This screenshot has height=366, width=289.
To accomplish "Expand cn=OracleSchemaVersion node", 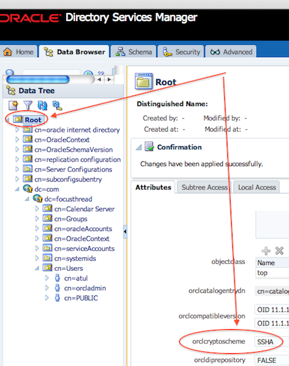I will click(17, 149).
